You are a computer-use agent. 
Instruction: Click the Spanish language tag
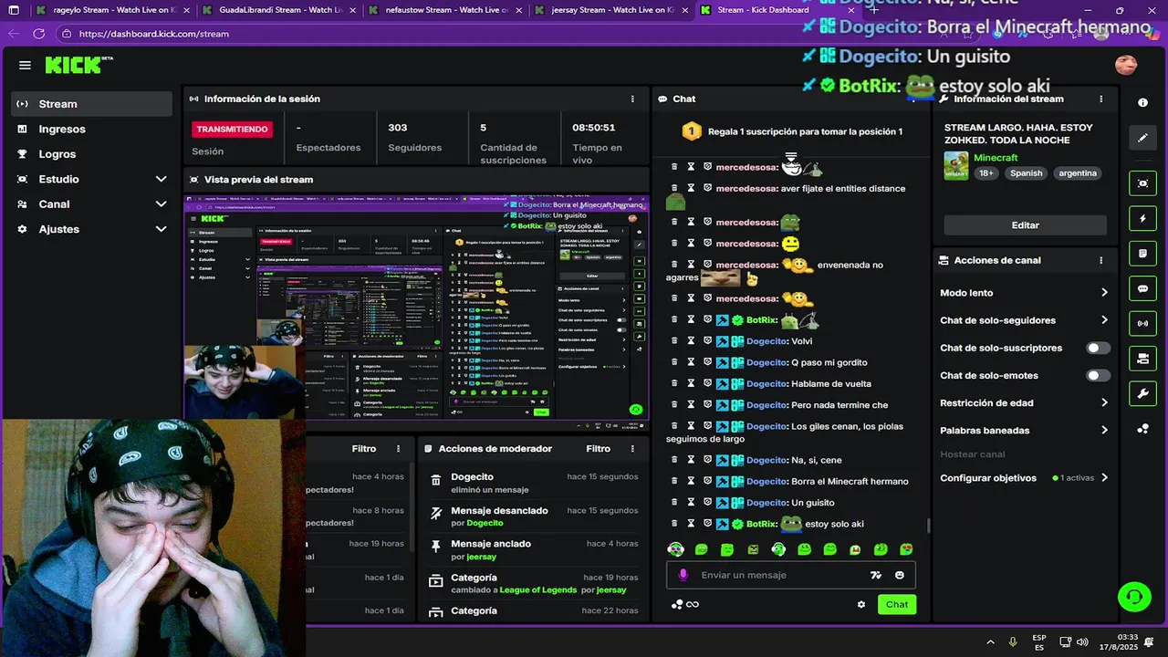coord(1026,173)
